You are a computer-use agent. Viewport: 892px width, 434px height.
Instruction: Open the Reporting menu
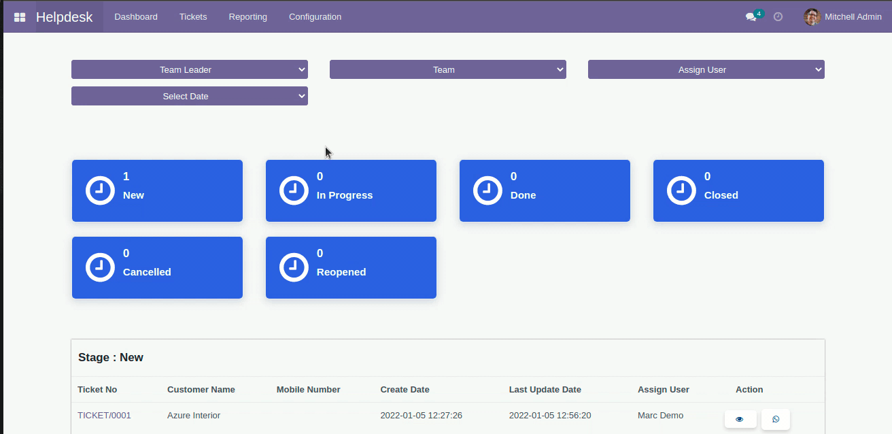click(248, 17)
